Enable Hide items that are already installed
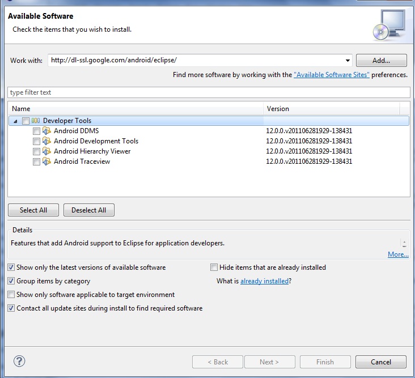The image size is (415, 378). point(214,267)
